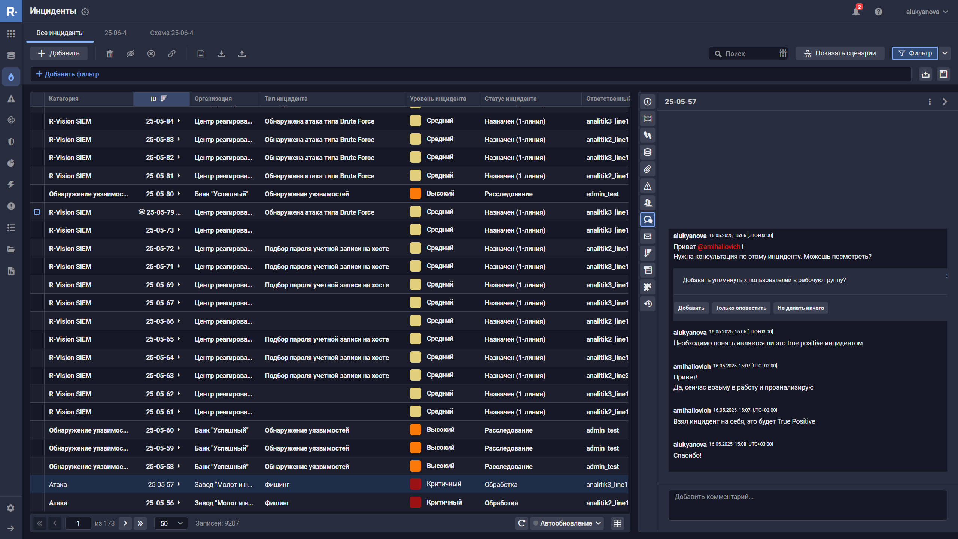Viewport: 958px width, 539px height.
Task: Click the trash delete icon in toolbar
Action: point(110,54)
